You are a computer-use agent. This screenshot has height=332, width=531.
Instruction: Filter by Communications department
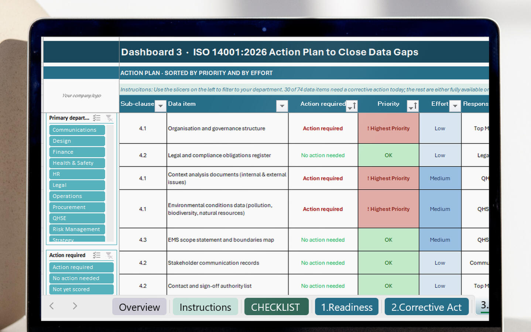77,130
